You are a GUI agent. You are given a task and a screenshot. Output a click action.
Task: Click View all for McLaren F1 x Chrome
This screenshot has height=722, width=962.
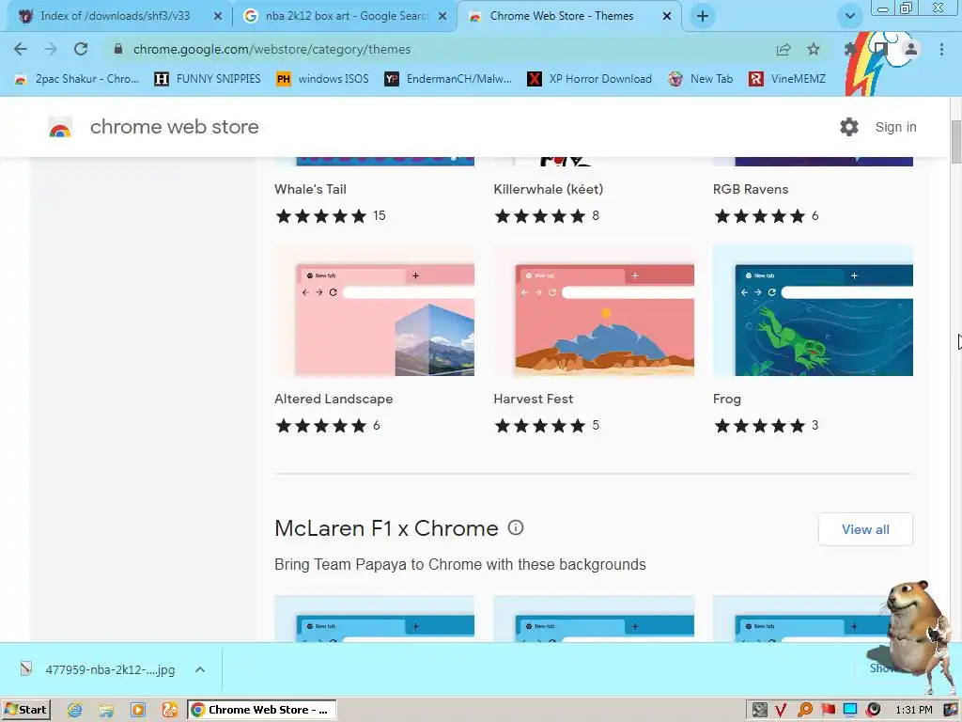(865, 529)
